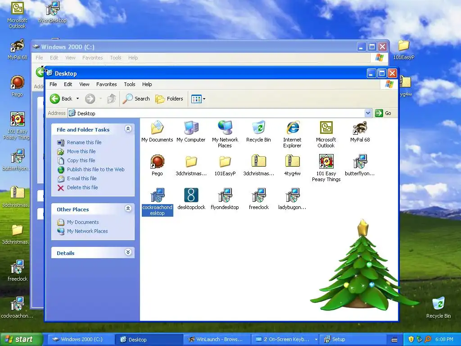Click E-mail this file link
Image resolution: width=461 pixels, height=346 pixels.
[x=82, y=178]
